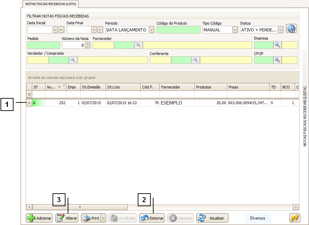Expand the Status dropdown
This screenshot has height=225, width=309.
pos(280,30)
